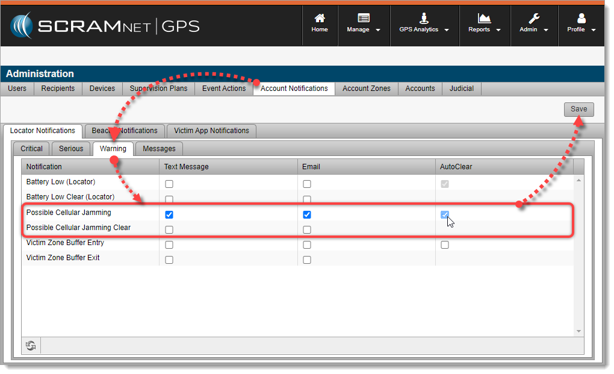Click the Home house icon
The width and height of the screenshot is (614, 374).
coord(320,18)
